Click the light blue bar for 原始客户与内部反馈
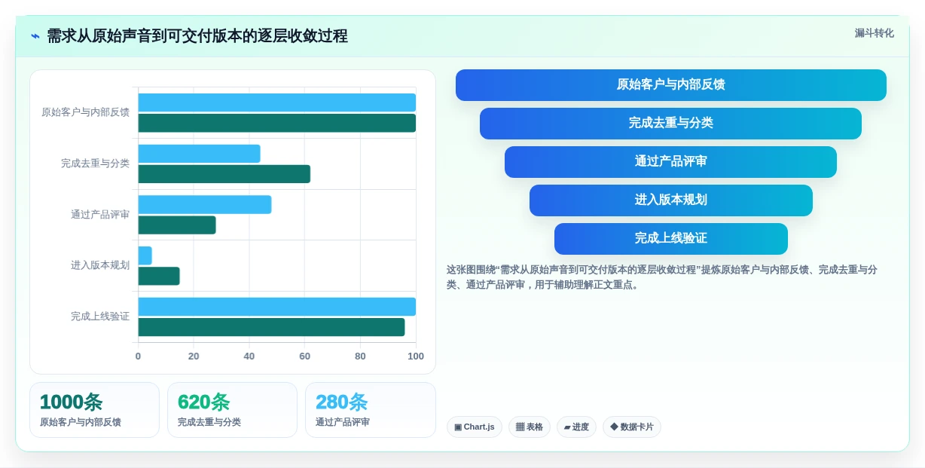The height and width of the screenshot is (468, 925). click(276, 102)
